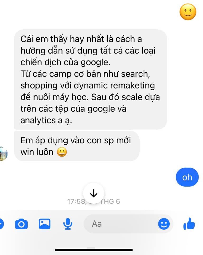Viewport: 203px width, 255px height.
Task: Tap the word "analytics" in the message
Action: coord(38,121)
